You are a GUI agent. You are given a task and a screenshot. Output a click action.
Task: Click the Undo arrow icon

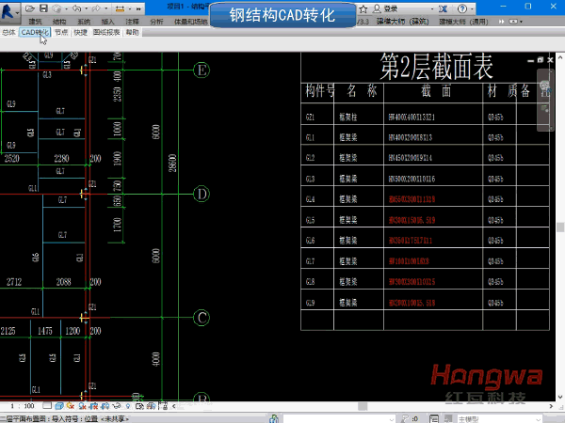pos(76,8)
